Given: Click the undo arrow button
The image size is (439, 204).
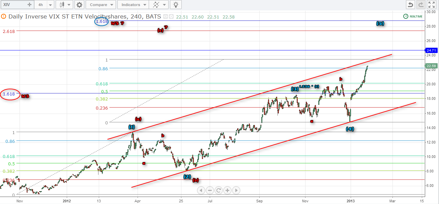Looking at the screenshot, I should click(x=410, y=5).
